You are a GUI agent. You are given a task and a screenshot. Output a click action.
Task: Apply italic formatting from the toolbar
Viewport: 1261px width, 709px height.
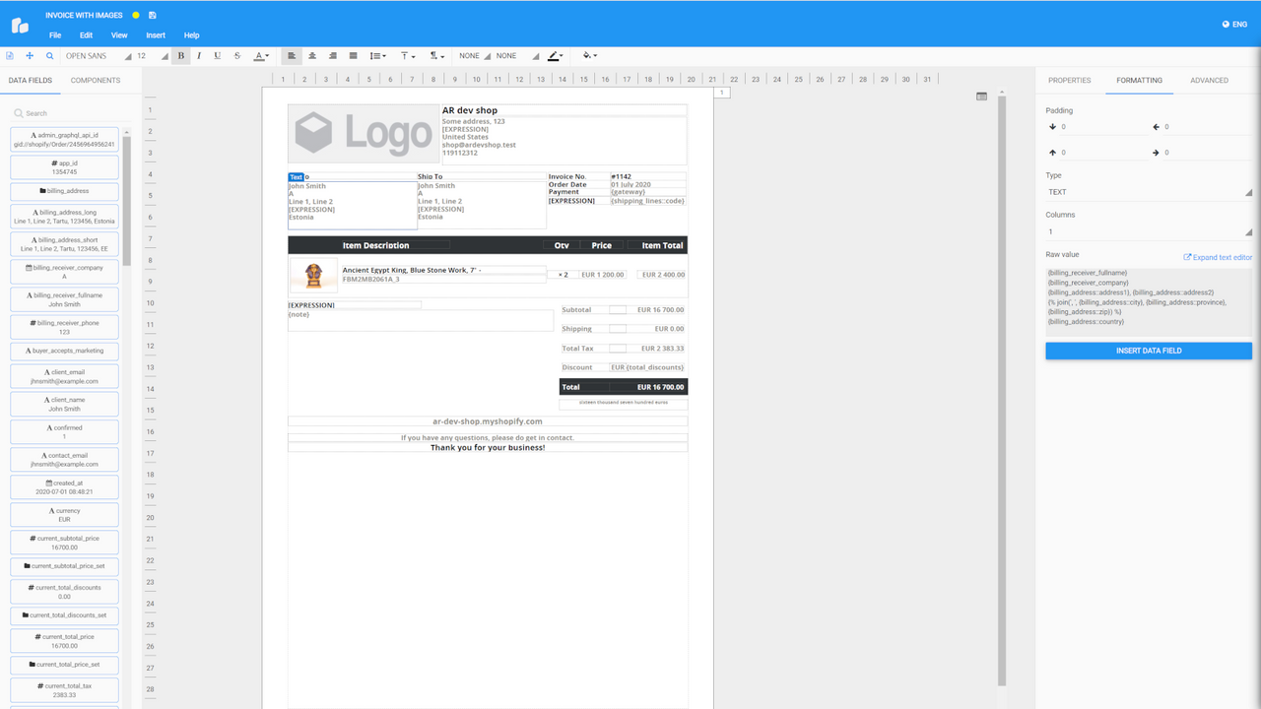coord(198,56)
